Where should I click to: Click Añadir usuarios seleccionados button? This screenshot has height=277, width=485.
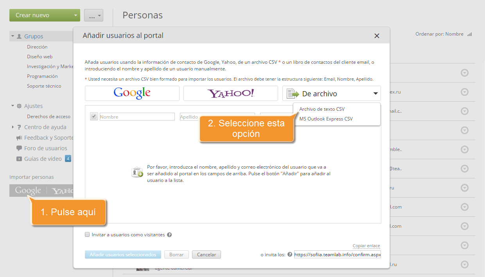123,255
